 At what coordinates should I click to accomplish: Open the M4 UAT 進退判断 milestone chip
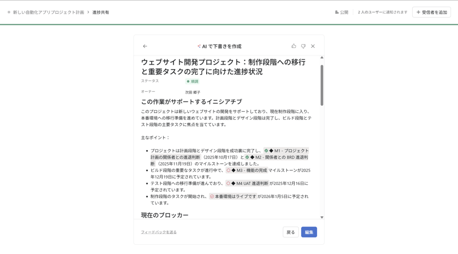[247, 184]
